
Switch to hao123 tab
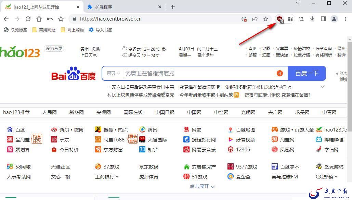point(42,7)
